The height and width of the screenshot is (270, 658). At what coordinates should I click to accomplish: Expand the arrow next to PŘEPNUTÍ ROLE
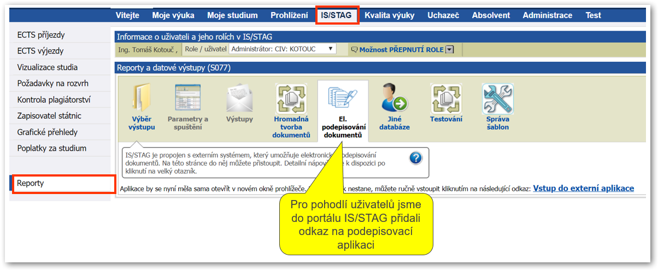pos(450,50)
